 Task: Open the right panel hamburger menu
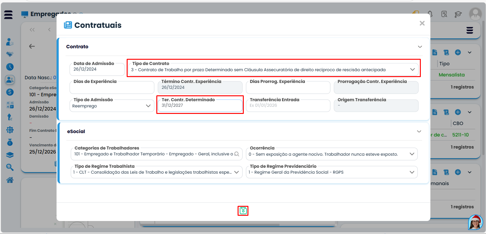coord(470,30)
